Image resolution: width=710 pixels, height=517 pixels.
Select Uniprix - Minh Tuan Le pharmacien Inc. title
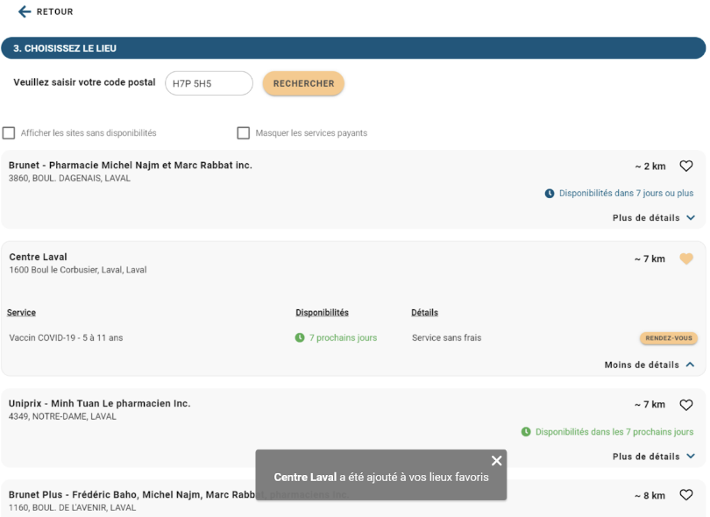pyautogui.click(x=100, y=403)
